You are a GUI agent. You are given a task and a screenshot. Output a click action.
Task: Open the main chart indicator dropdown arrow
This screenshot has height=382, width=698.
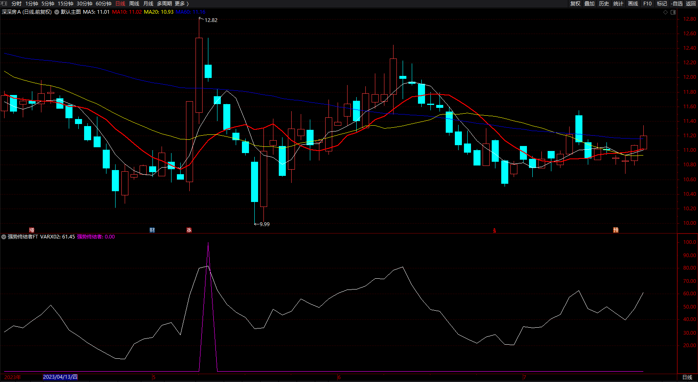tap(57, 12)
